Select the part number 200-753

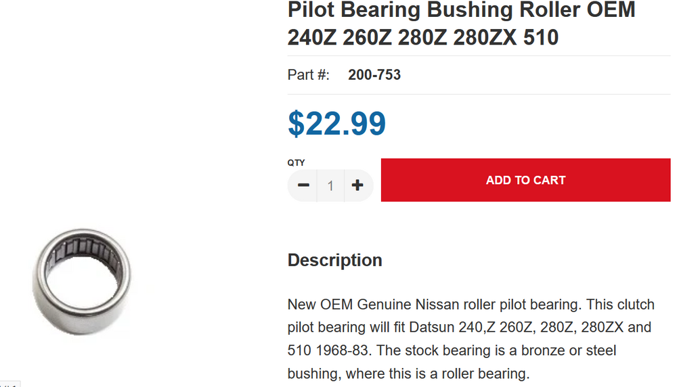[374, 74]
